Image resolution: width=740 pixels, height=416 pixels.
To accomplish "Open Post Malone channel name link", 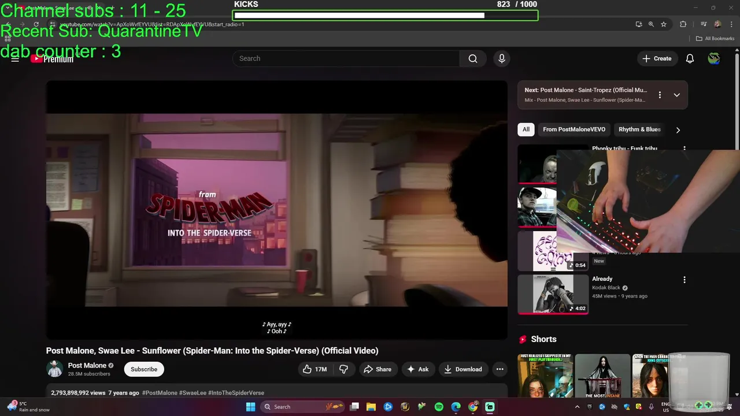I will [x=87, y=366].
